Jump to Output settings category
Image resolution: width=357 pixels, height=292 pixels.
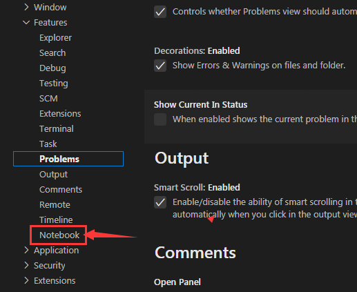click(x=53, y=175)
